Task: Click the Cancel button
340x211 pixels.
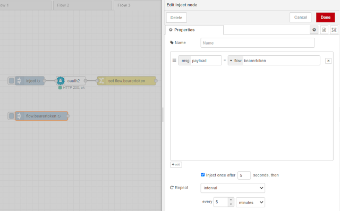Action: click(300, 18)
